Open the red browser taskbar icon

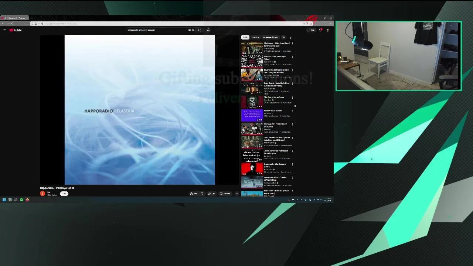[27, 200]
